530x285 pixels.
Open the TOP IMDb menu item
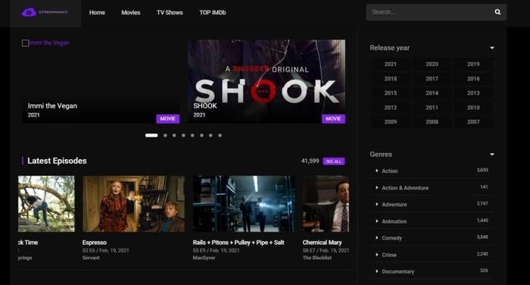[x=213, y=13]
